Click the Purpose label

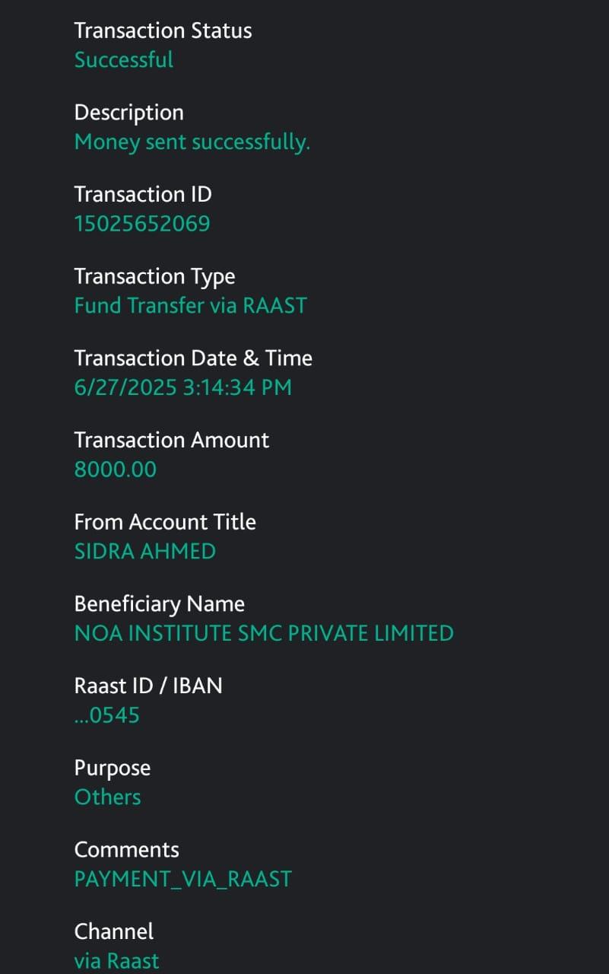(113, 769)
